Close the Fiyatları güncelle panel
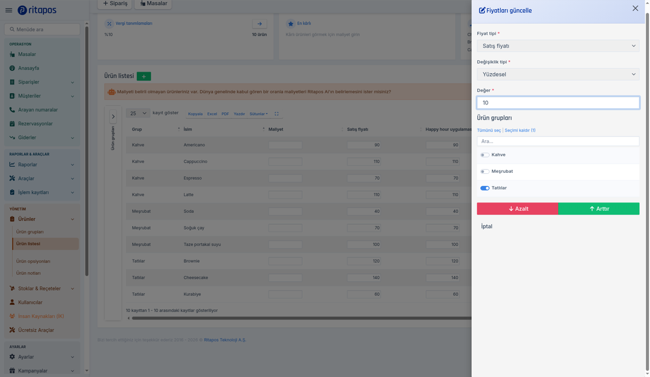 635,8
